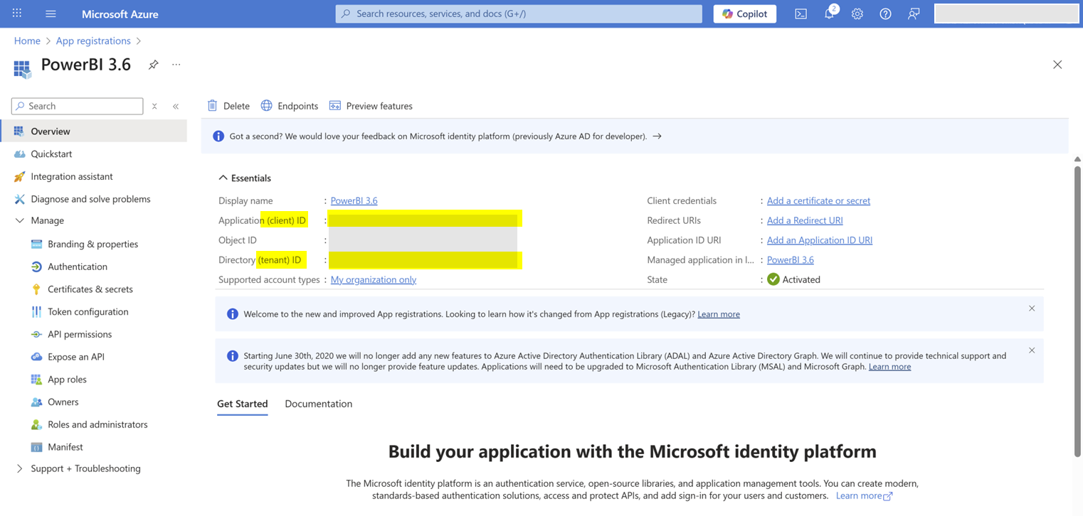Click the Copilot button
The height and width of the screenshot is (516, 1083).
744,14
